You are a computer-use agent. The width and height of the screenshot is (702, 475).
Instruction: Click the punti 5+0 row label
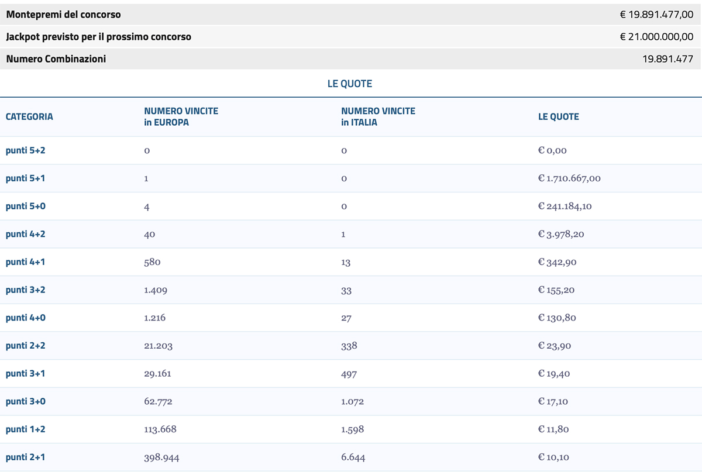23,206
